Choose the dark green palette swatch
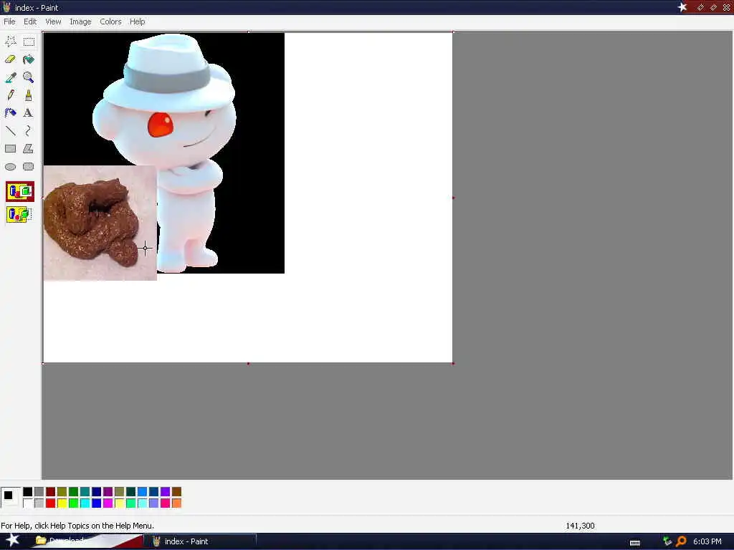This screenshot has height=550, width=734. [74, 491]
